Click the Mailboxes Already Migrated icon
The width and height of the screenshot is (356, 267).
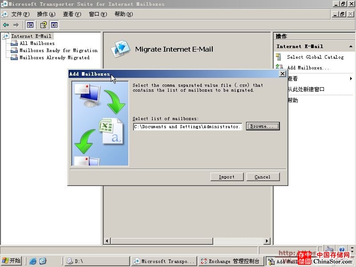click(x=14, y=57)
